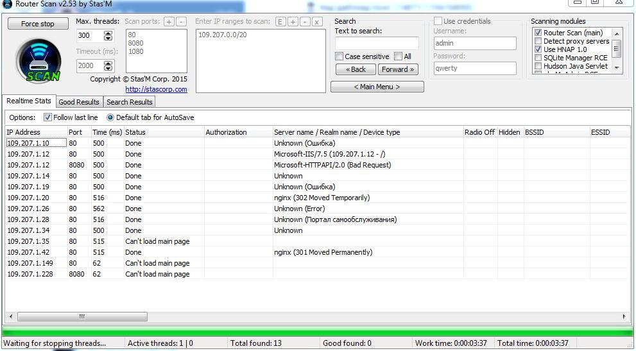Switch to the Search Results tab
This screenshot has height=351, width=636.
(x=130, y=102)
